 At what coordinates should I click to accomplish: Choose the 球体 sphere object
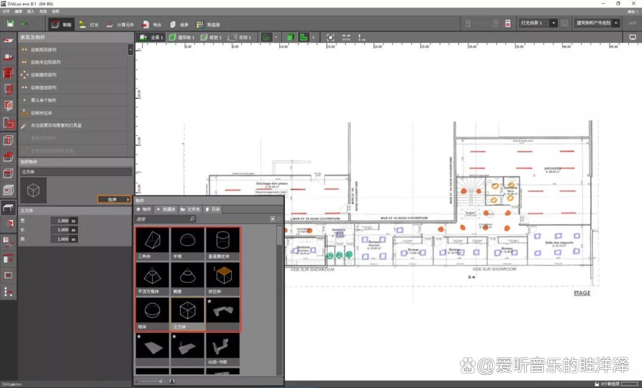click(x=152, y=314)
